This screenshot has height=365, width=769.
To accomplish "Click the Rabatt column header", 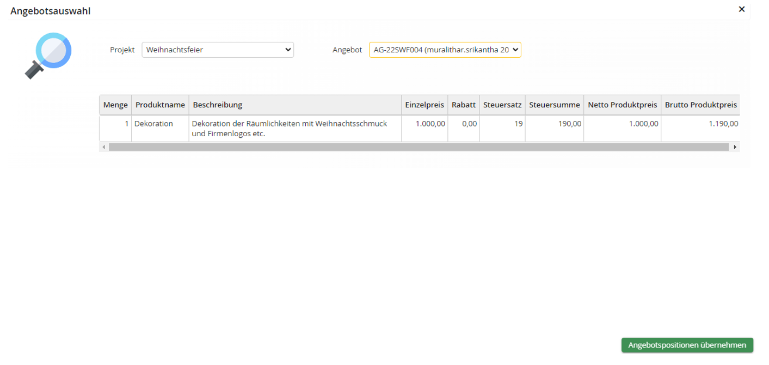I will coord(464,105).
